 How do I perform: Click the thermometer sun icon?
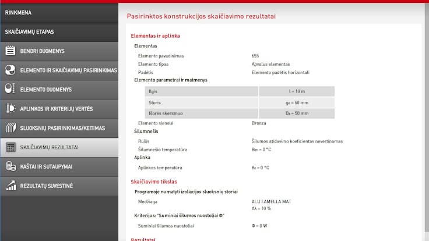pyautogui.click(x=10, y=108)
